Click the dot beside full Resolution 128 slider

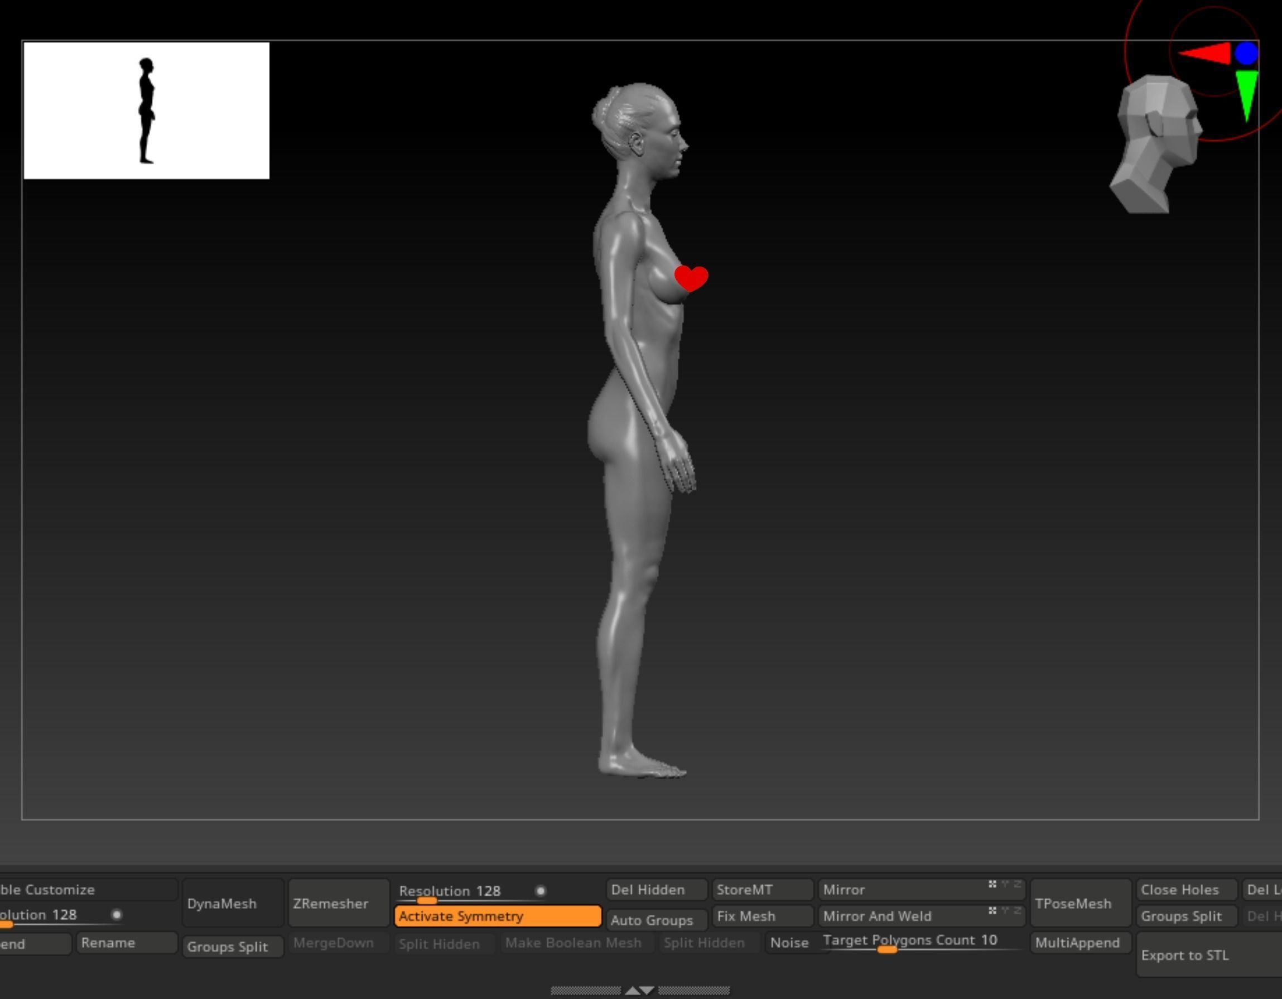pos(540,891)
